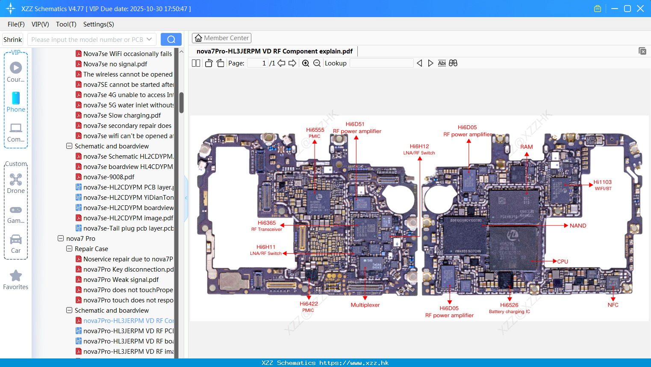This screenshot has height=367, width=651.
Task: Select the Car category
Action: pos(16,244)
